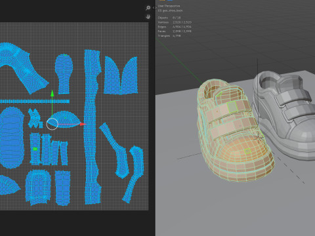315x236 pixels.
Task: Click the 'Triangles' statistics row
Action: pos(169,36)
